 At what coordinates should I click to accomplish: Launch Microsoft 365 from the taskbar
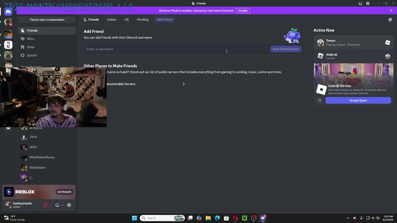coord(199,218)
